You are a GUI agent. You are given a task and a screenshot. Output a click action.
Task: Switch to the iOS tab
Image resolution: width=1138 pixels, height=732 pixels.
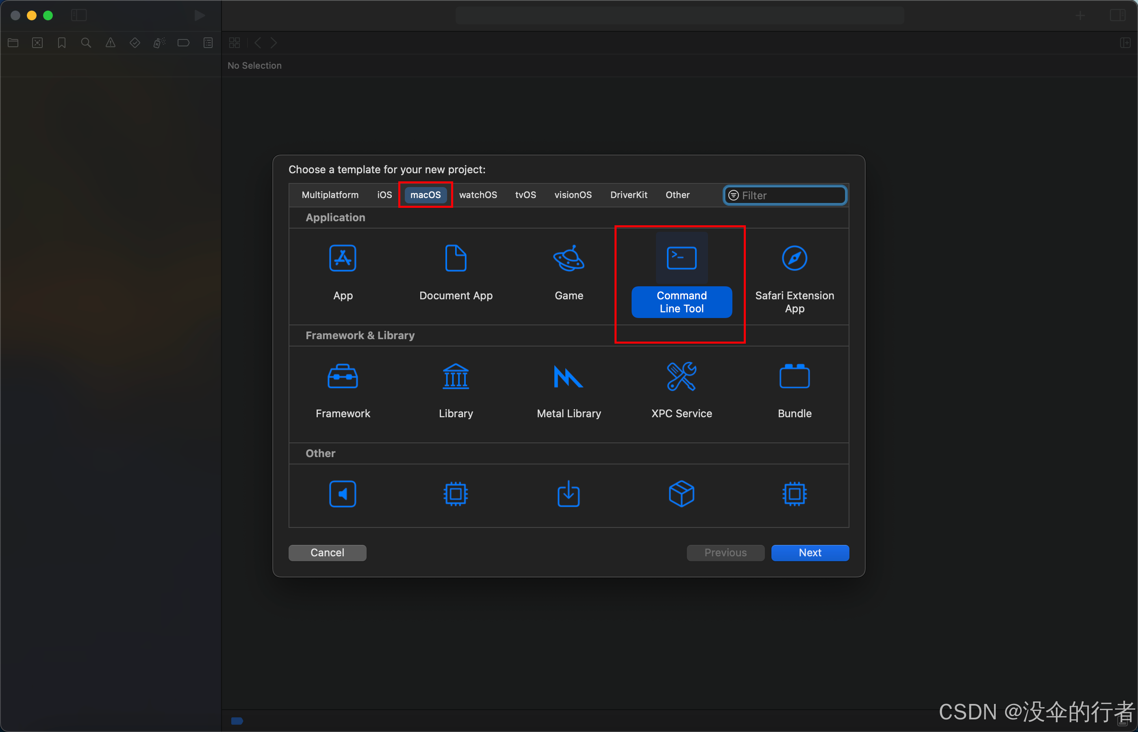point(384,195)
